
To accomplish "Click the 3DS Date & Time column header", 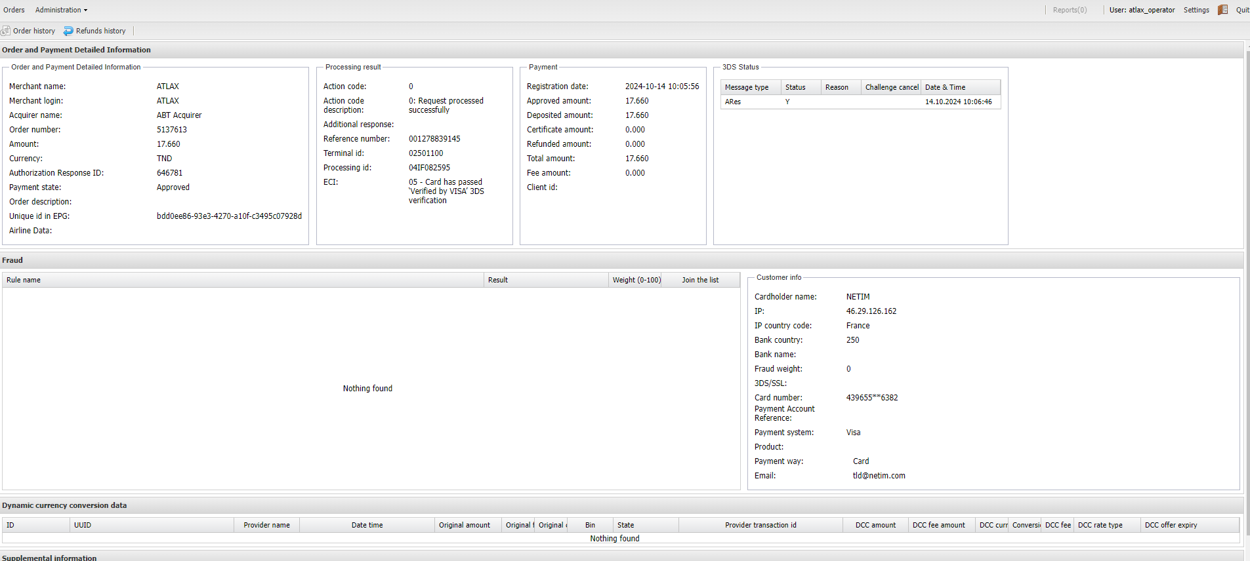I will 945,87.
